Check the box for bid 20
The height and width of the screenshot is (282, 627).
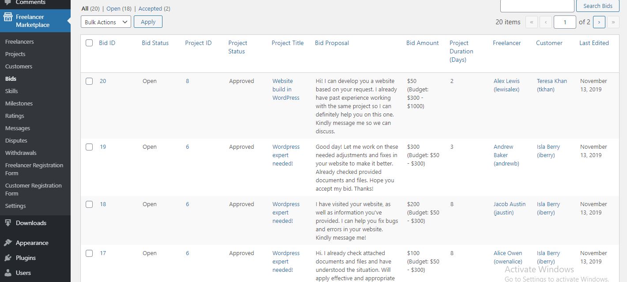[x=89, y=81]
